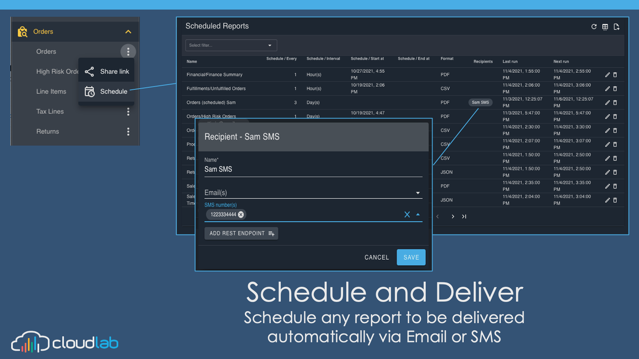Click the Orders shopping bag icon
This screenshot has width=639, height=359.
coord(22,31)
